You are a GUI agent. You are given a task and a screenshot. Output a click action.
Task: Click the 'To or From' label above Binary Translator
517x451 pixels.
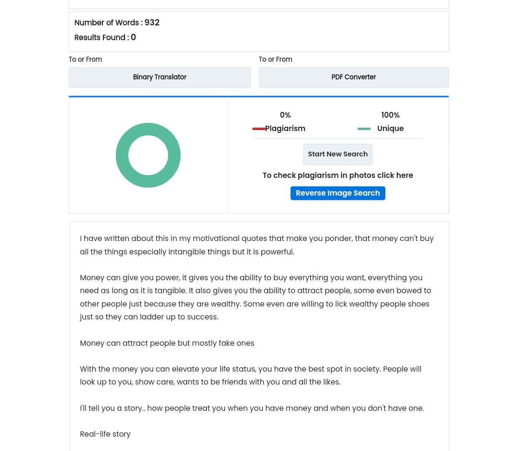pos(85,59)
